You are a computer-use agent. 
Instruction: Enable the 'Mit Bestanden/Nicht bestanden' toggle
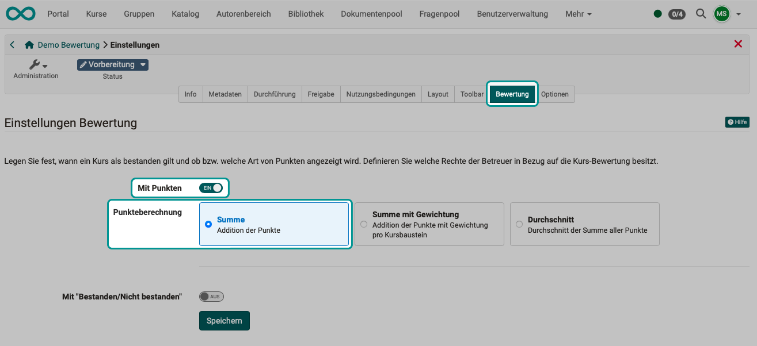tap(211, 296)
